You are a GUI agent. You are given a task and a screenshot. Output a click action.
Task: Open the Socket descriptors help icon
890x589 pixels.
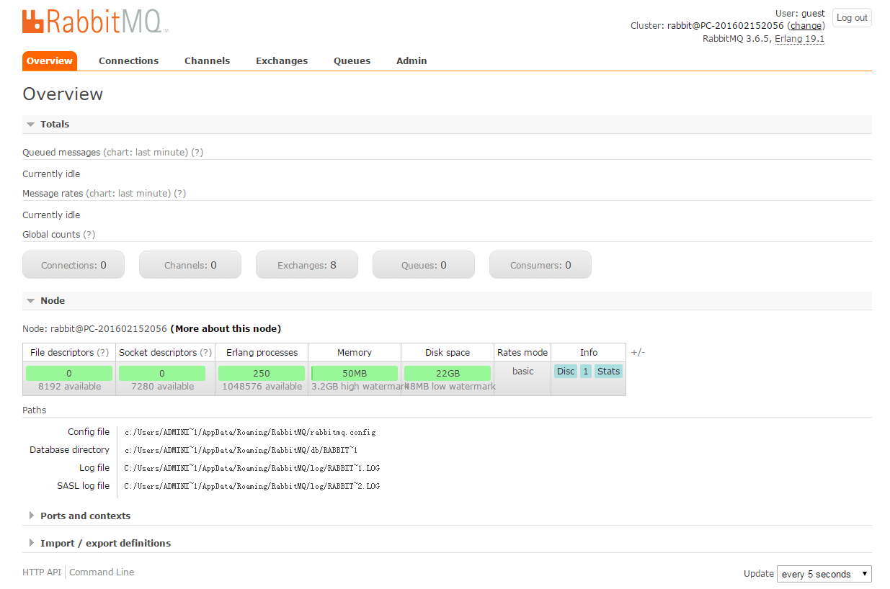(205, 352)
